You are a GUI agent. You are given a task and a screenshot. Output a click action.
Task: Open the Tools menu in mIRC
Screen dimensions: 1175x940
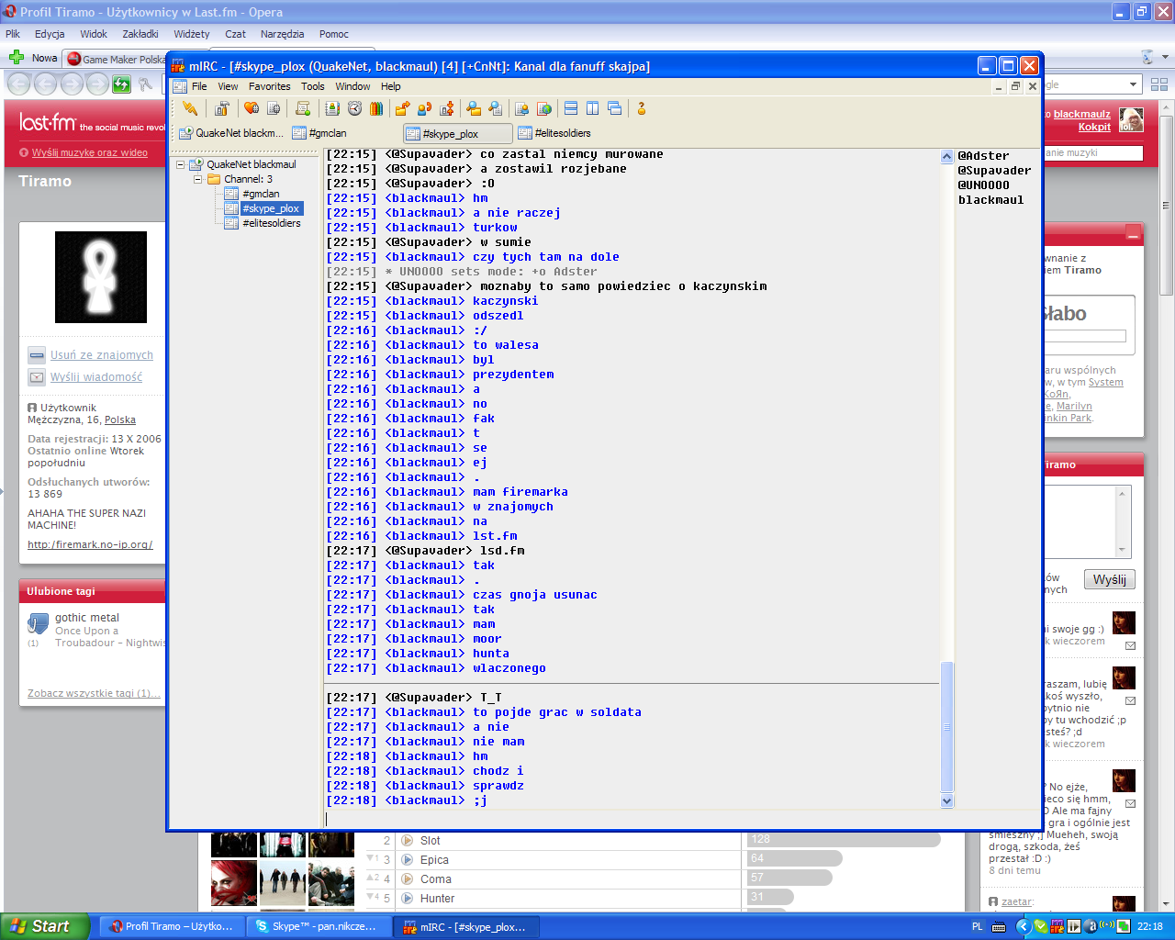(312, 86)
